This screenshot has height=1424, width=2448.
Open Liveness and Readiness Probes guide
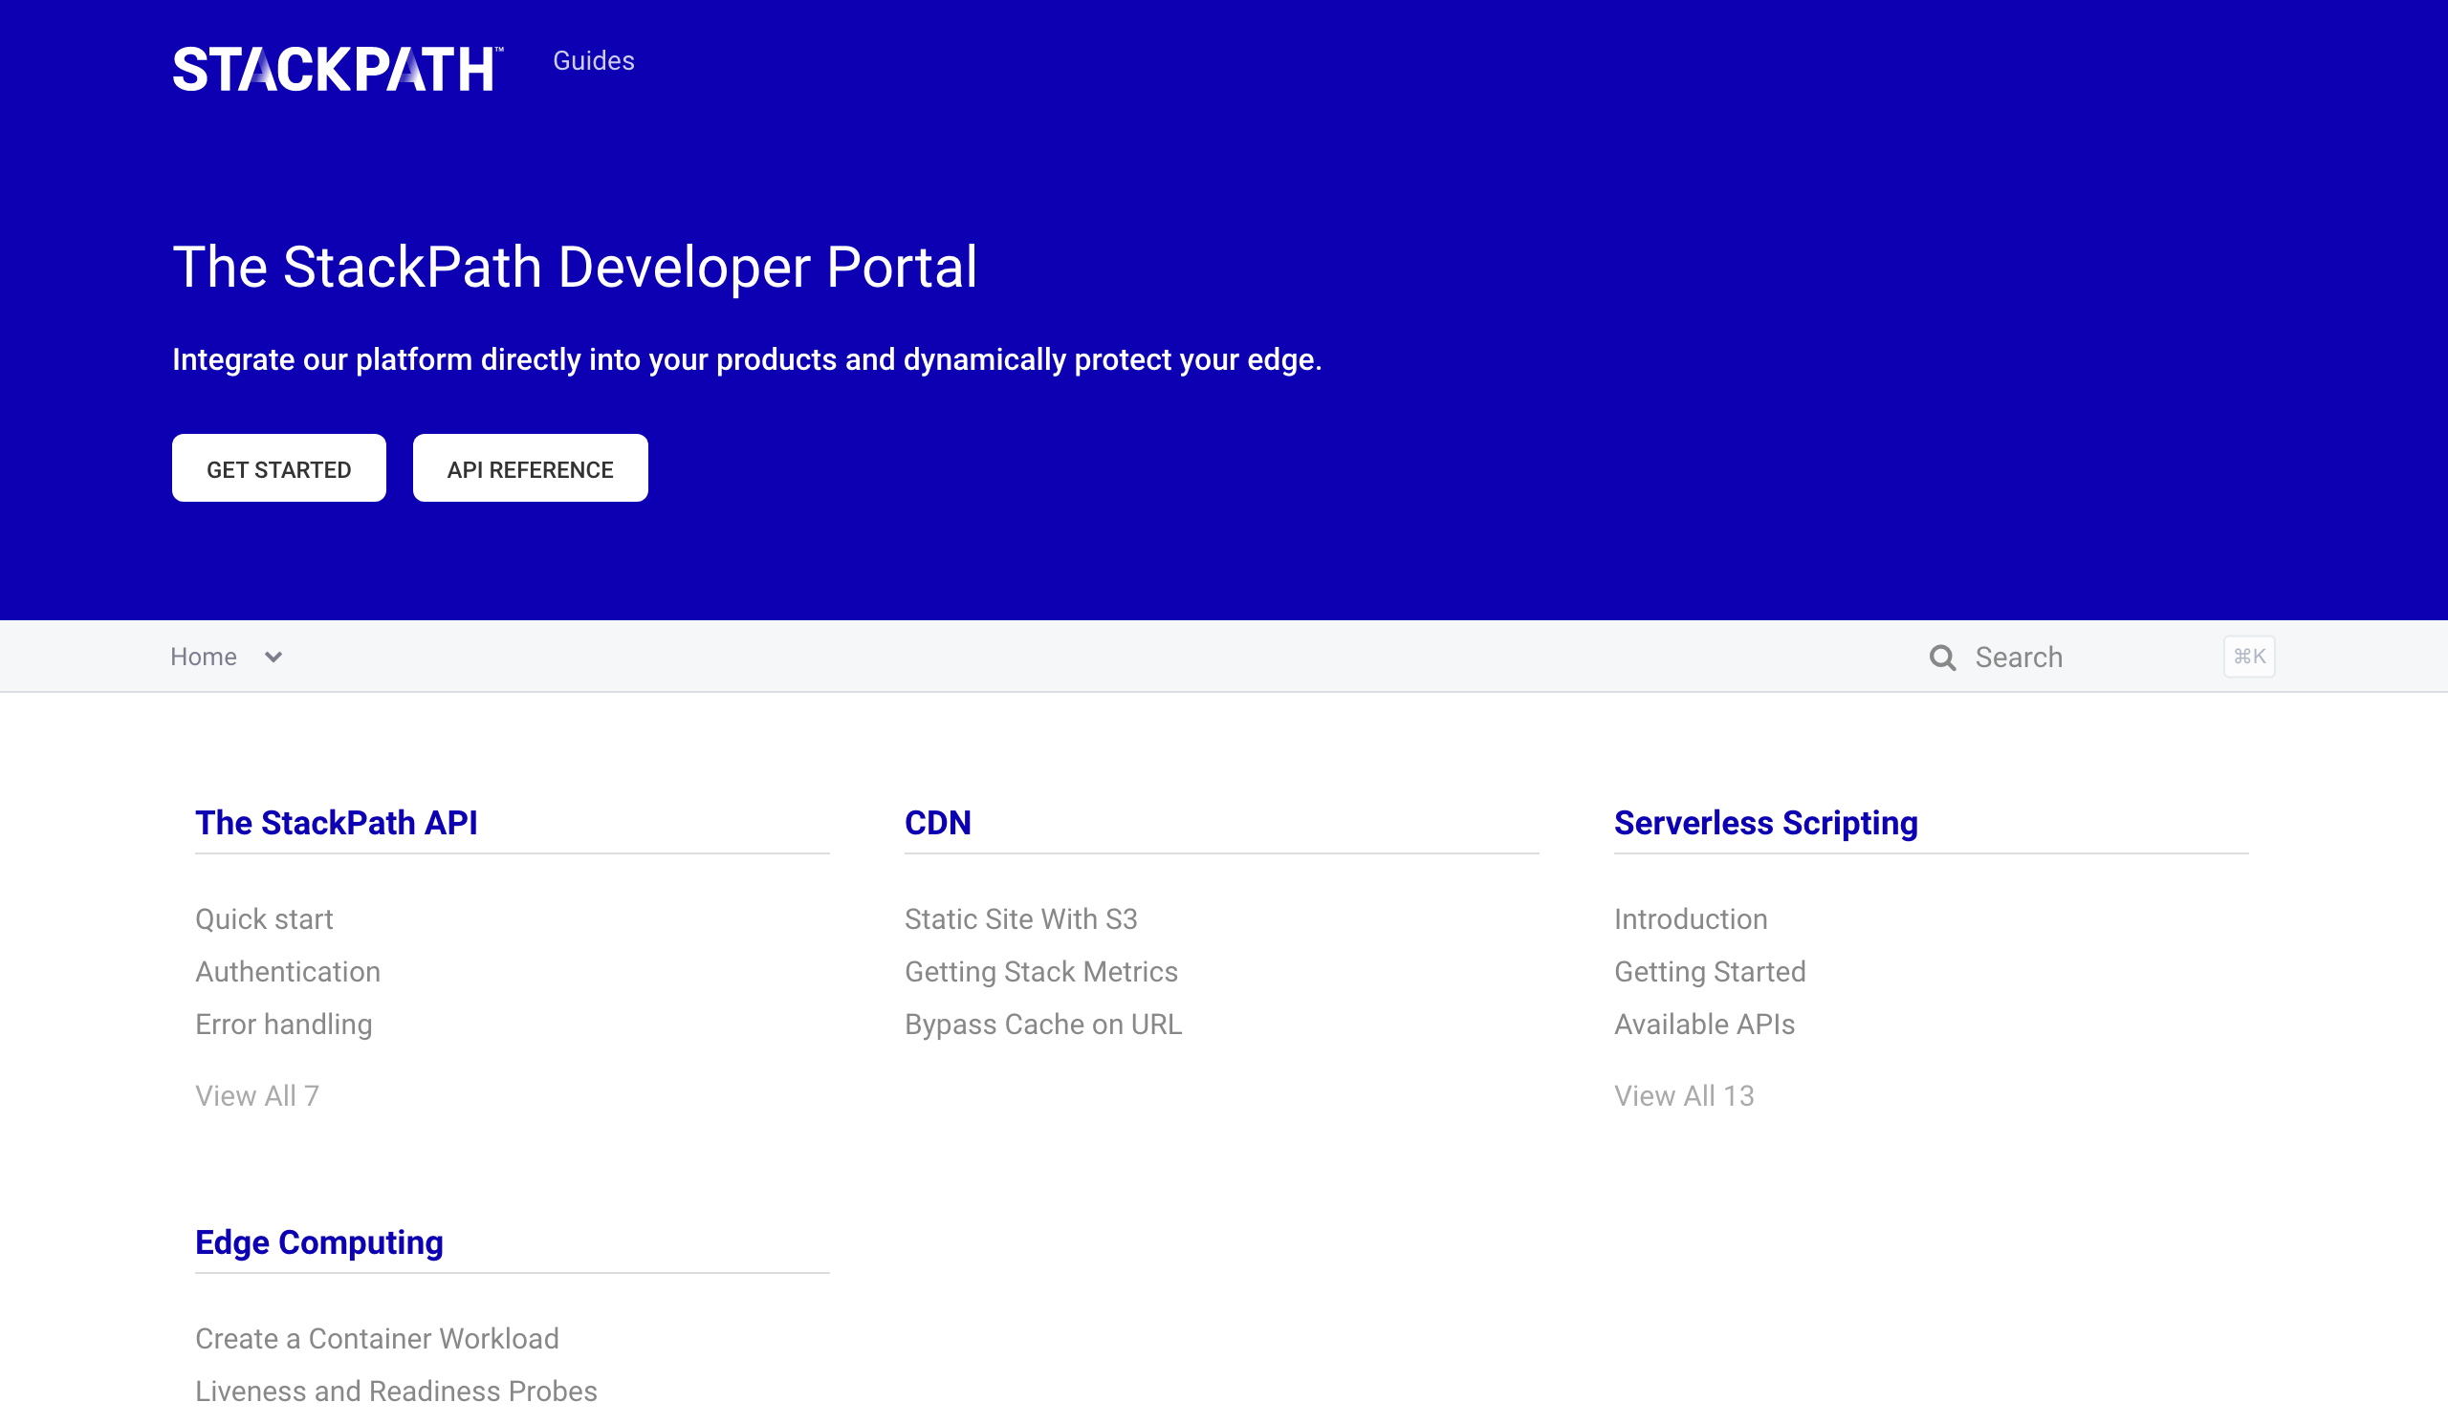(x=396, y=1391)
